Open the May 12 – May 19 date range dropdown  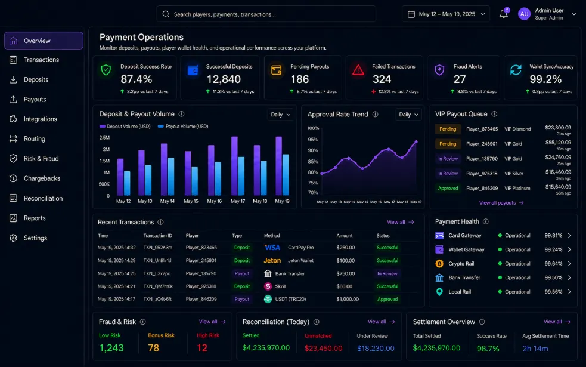(446, 14)
